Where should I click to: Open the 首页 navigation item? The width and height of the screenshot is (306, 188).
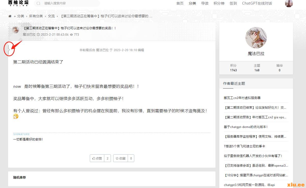(x=180, y=3)
